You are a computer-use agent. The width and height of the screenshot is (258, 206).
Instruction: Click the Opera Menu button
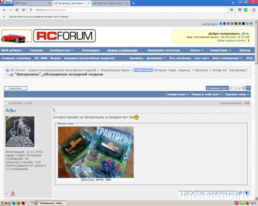click(x=6, y=3)
